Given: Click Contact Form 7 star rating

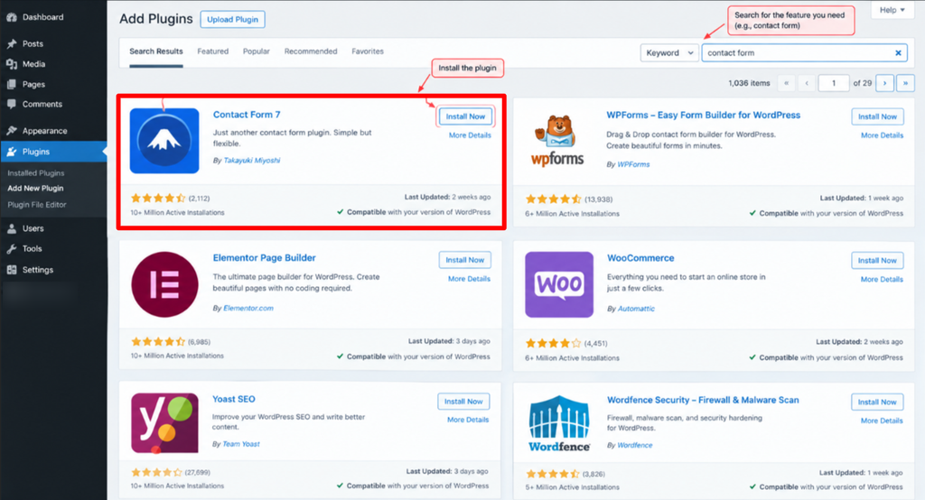Looking at the screenshot, I should (x=158, y=199).
